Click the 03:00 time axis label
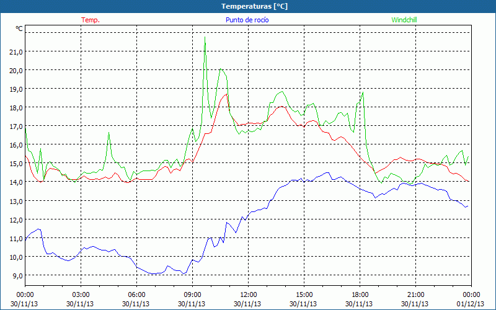 (81, 295)
